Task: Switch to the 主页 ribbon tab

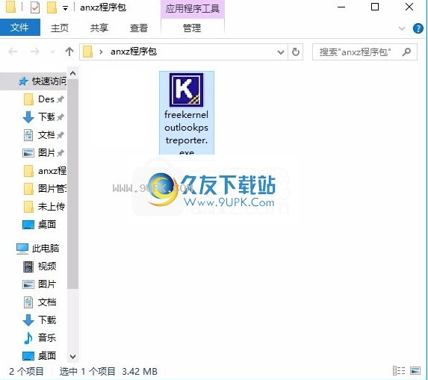Action: [60, 28]
